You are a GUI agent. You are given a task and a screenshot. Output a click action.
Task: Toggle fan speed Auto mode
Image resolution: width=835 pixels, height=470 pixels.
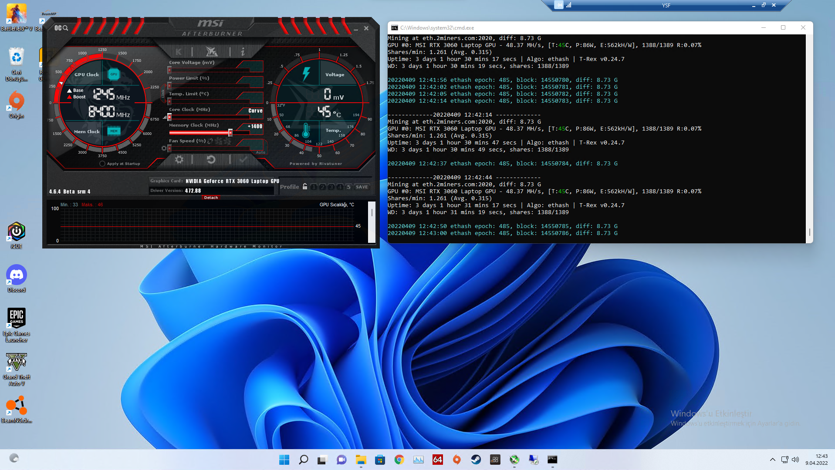(260, 152)
